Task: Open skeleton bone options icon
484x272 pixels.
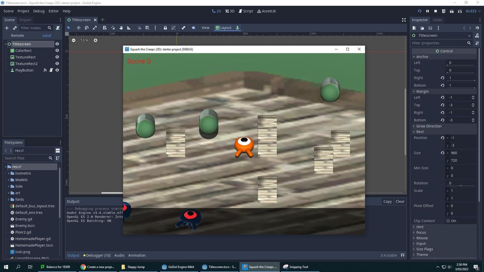Action: [183, 28]
